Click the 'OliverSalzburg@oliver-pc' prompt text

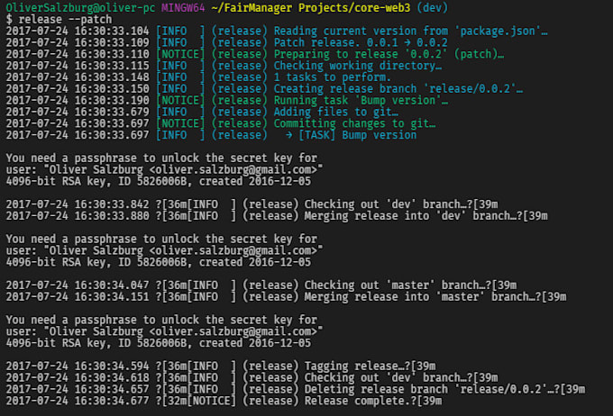point(80,7)
